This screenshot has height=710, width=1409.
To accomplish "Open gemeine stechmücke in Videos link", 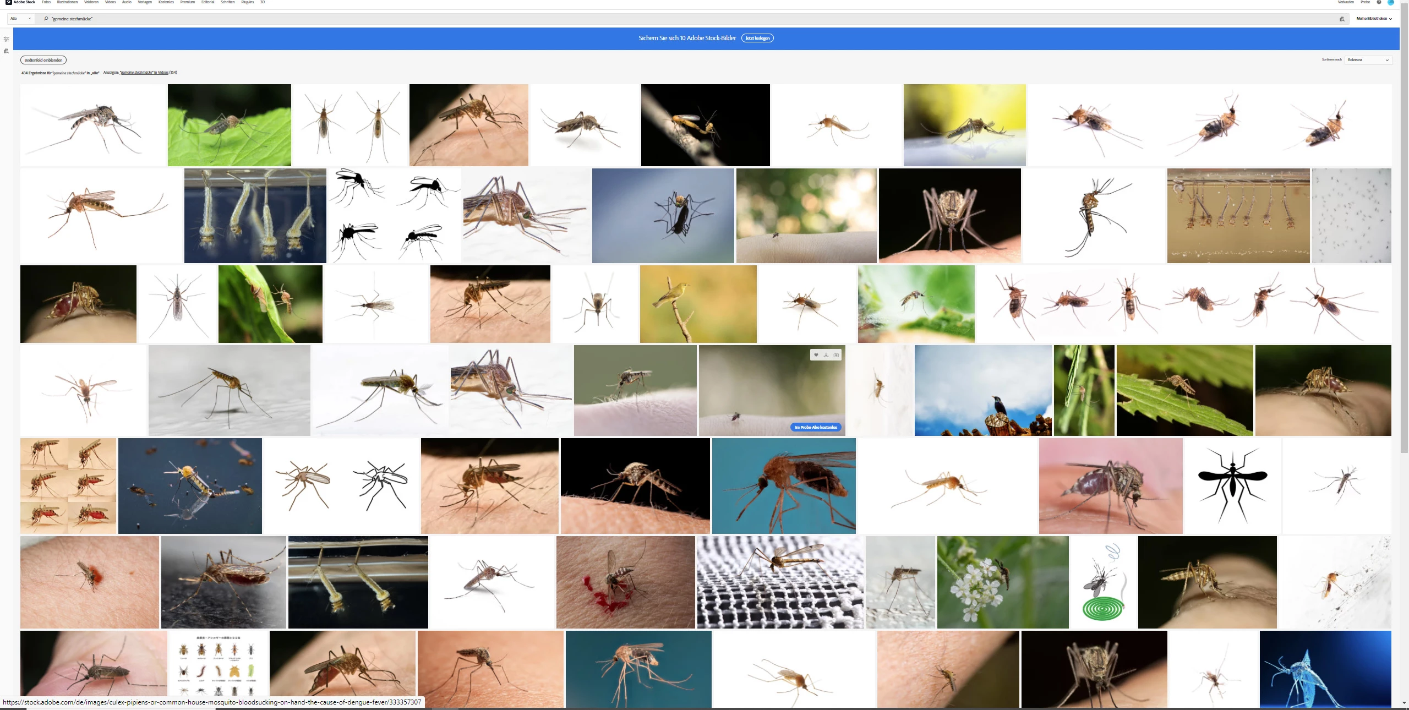I will click(144, 73).
